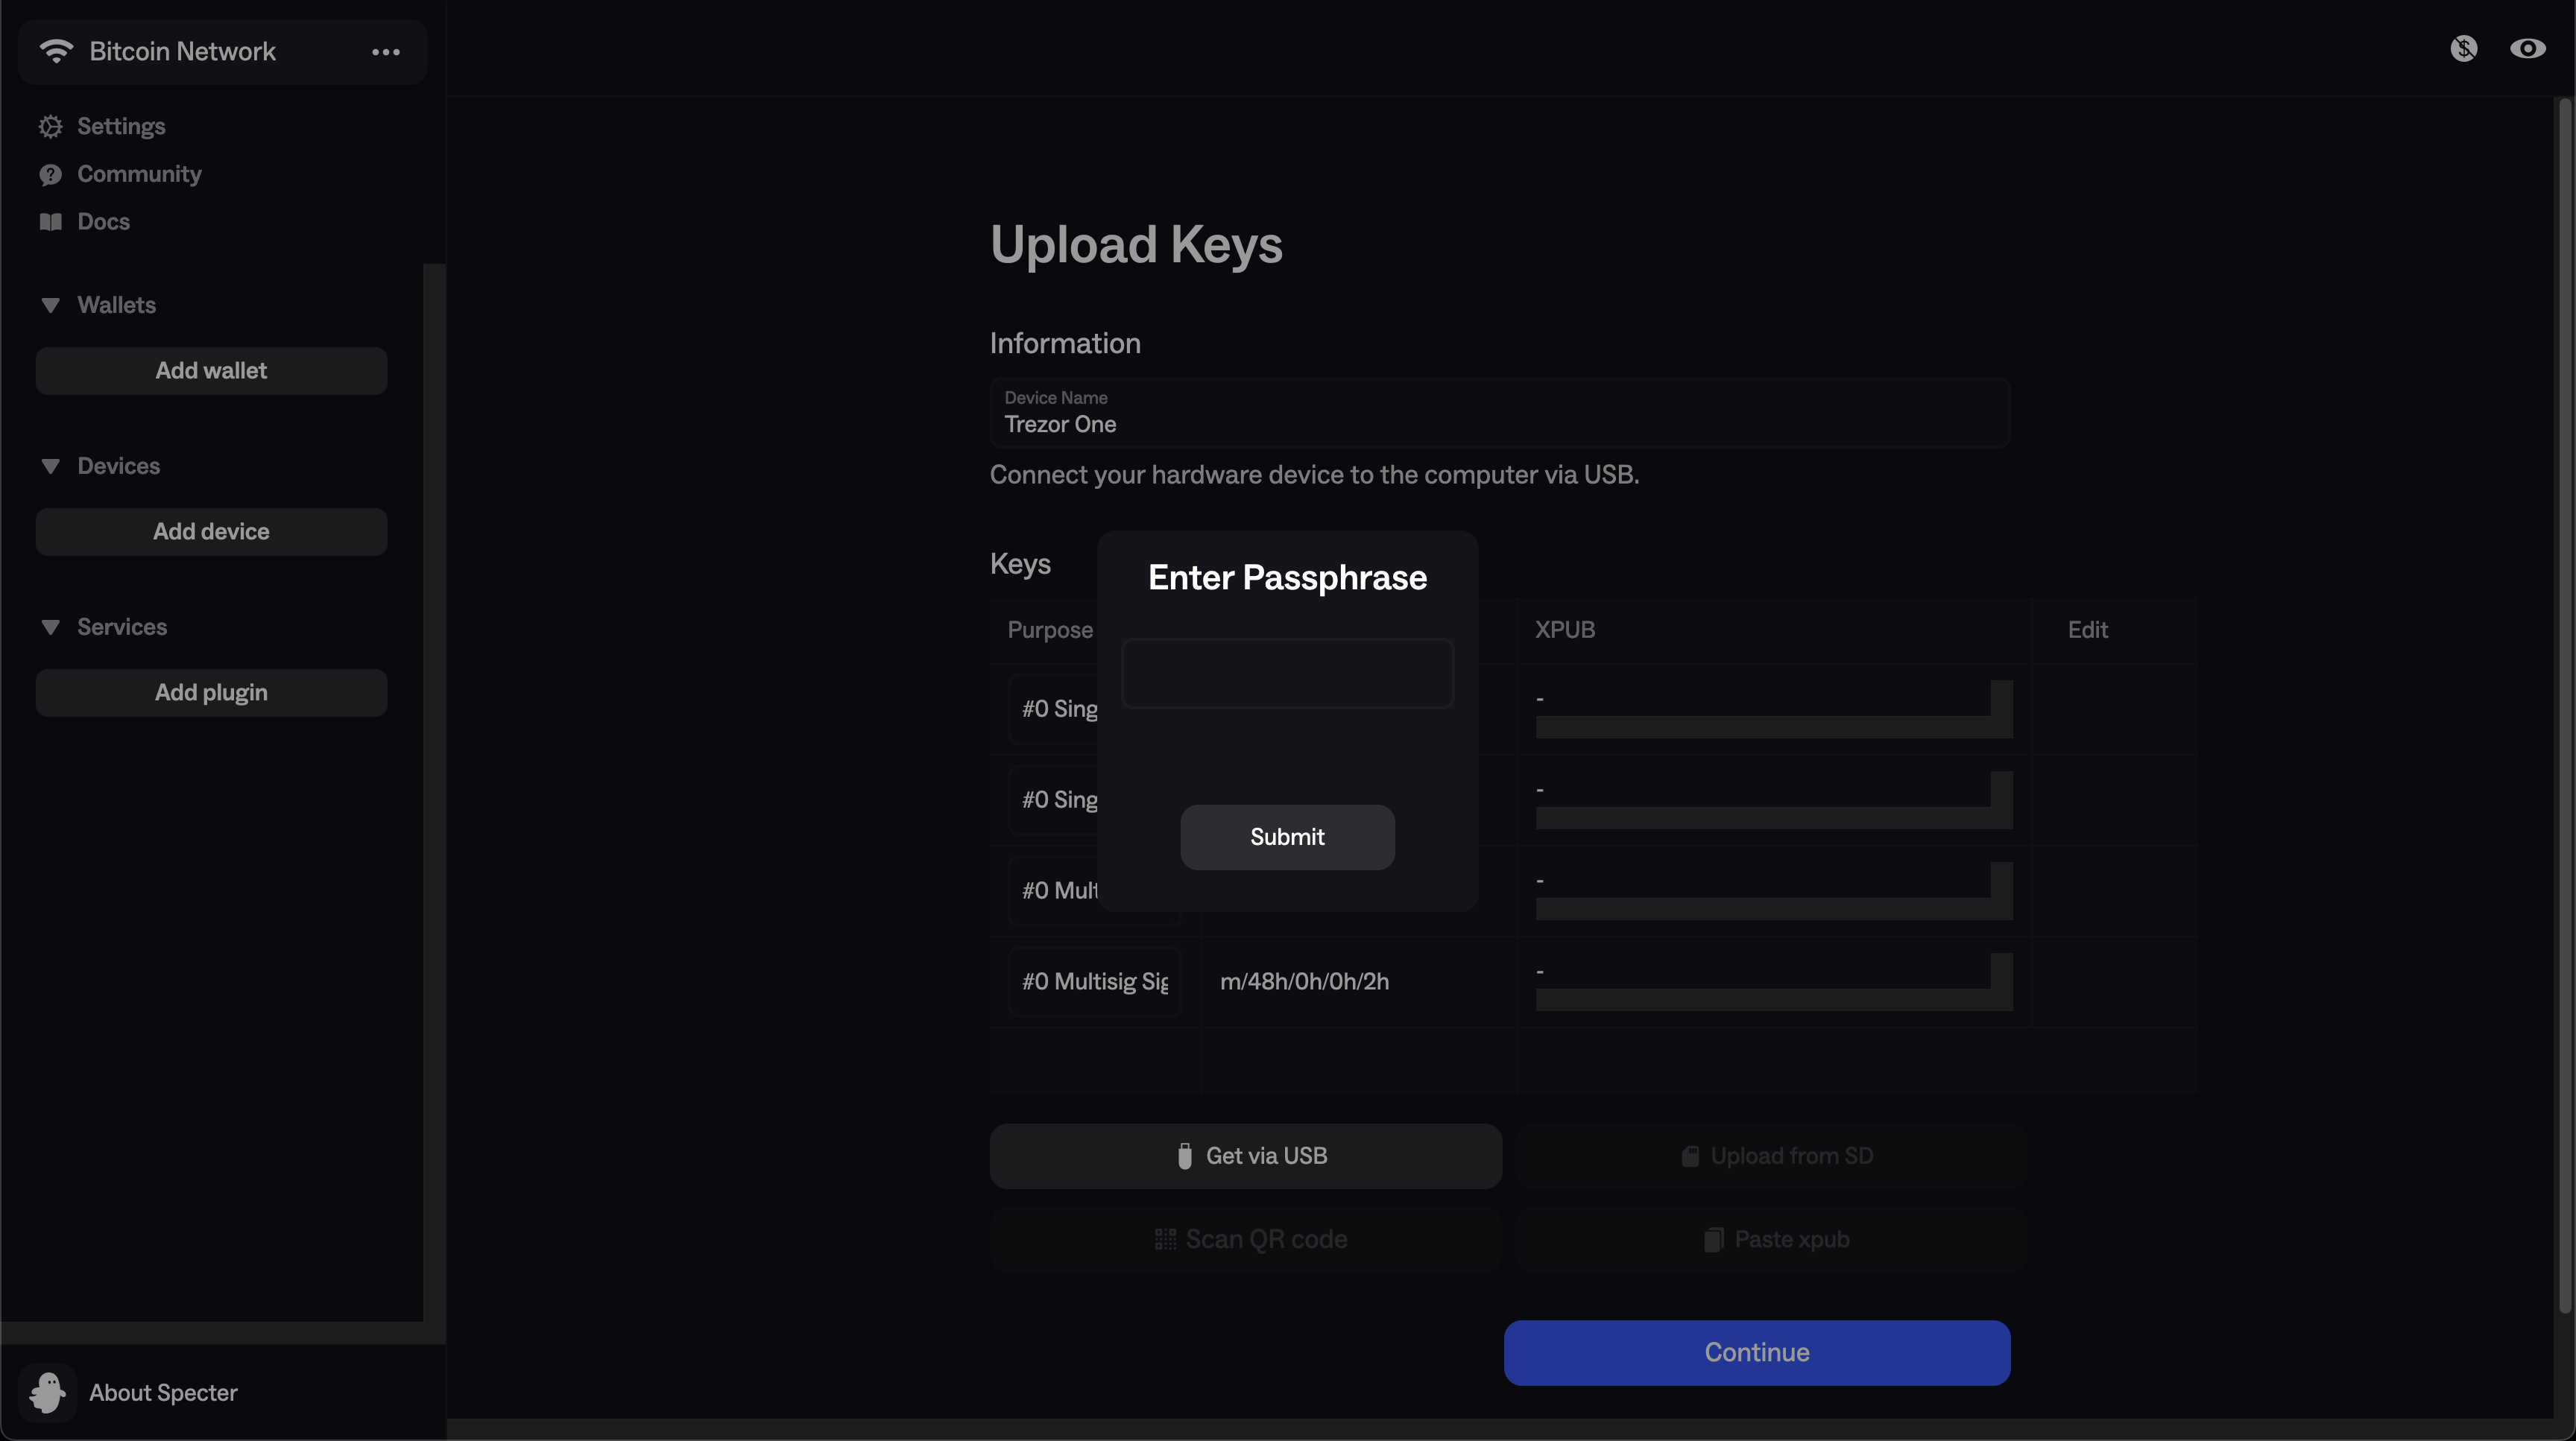The width and height of the screenshot is (2576, 1441).
Task: Click the Get via USB button
Action: pos(1245,1156)
